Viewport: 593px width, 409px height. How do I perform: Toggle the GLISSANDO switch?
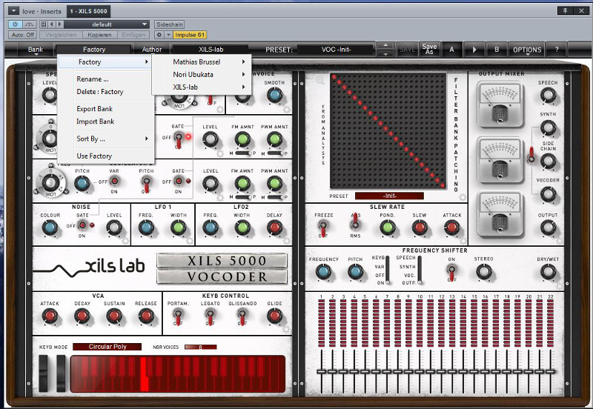[242, 316]
